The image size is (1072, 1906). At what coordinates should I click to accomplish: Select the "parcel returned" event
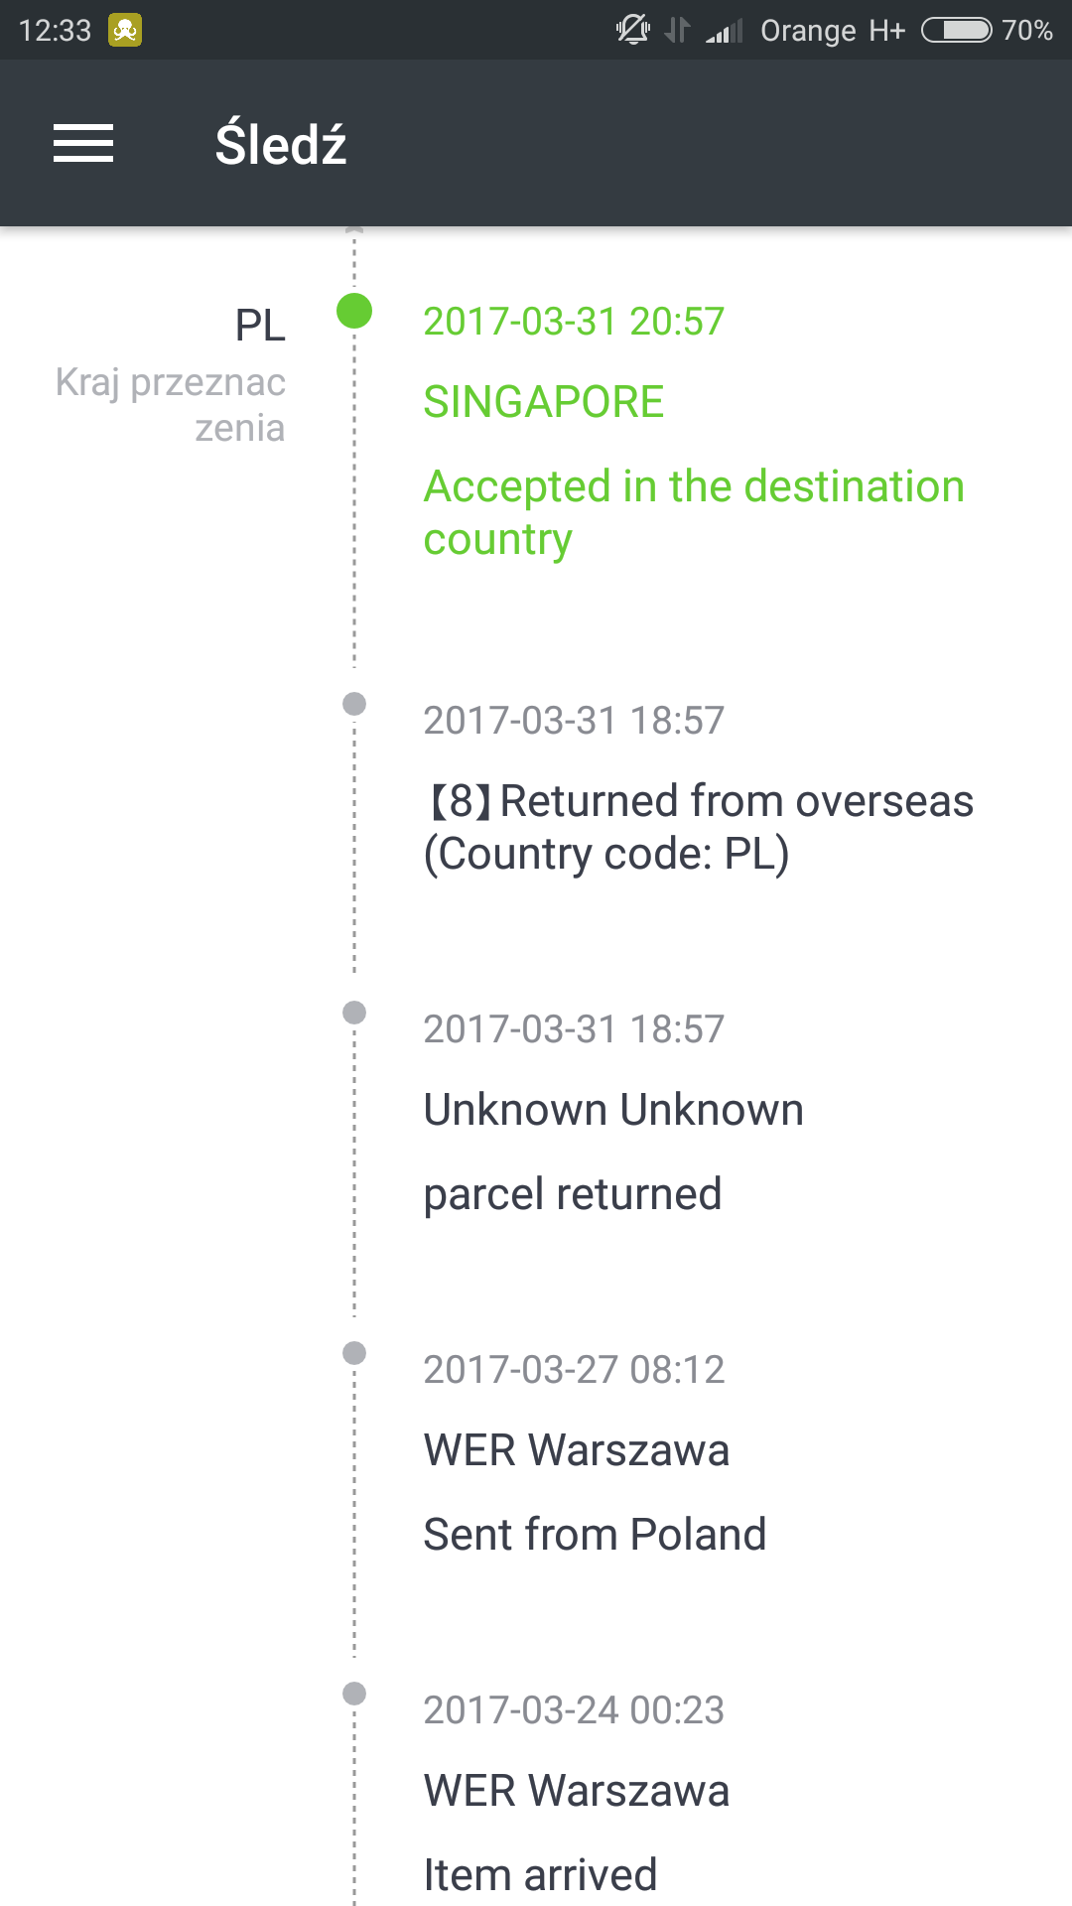[572, 1193]
